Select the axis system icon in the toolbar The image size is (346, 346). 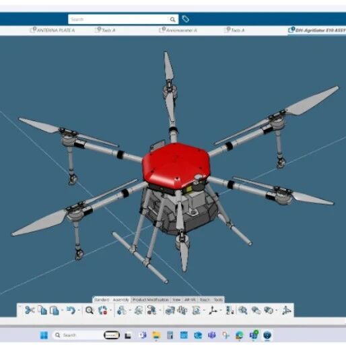click(x=213, y=310)
